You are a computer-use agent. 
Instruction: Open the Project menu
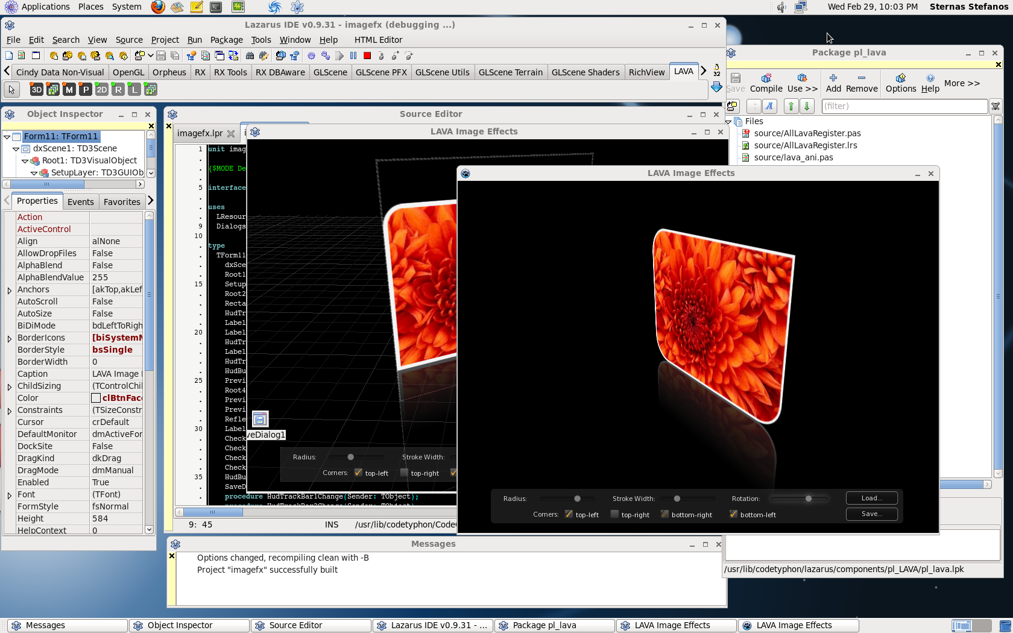click(x=165, y=40)
